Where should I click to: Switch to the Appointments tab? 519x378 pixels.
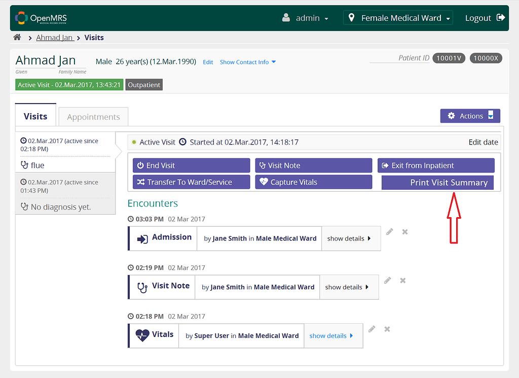[x=93, y=116]
